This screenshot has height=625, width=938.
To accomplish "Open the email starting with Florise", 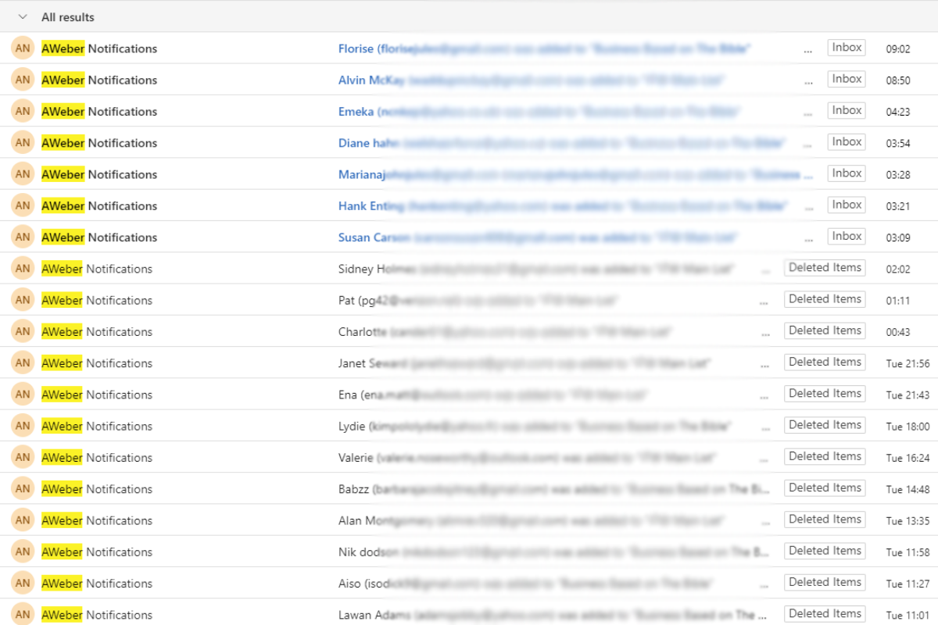I will 469,48.
